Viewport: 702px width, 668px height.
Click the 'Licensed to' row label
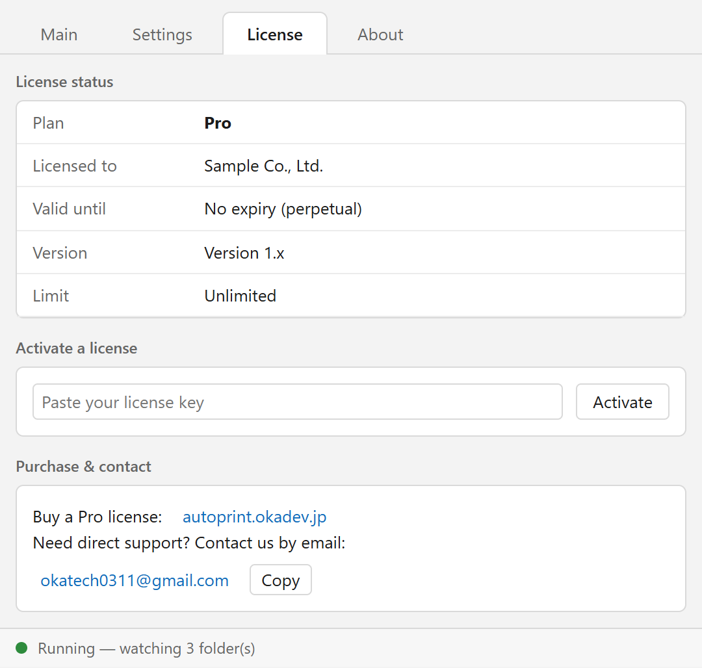pyautogui.click(x=75, y=166)
